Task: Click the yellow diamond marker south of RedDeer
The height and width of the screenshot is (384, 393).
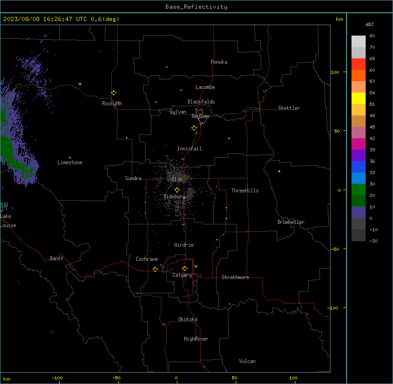Action: [x=194, y=128]
